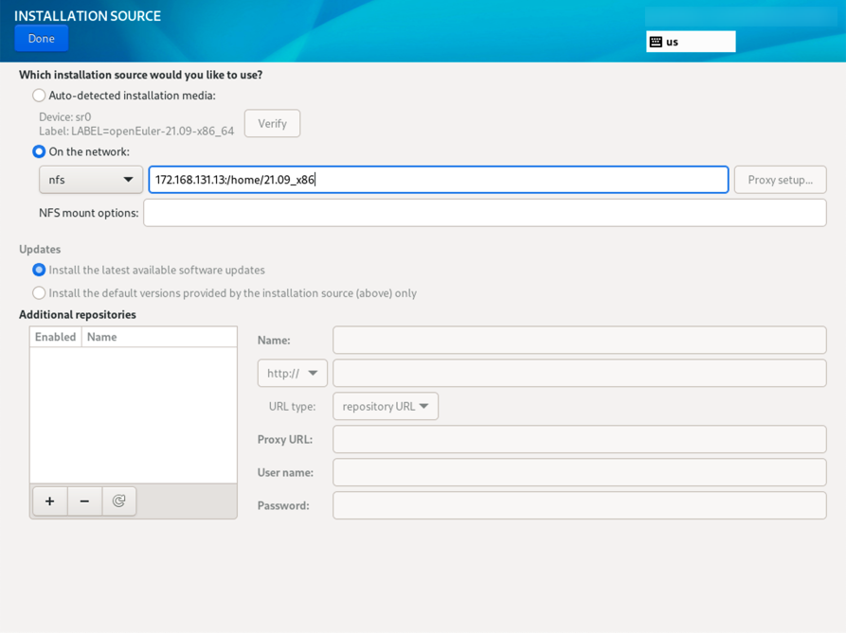846x633 pixels.
Task: Focus the NFS mount options field
Action: pyautogui.click(x=484, y=213)
